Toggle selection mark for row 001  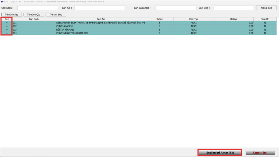pyautogui.click(x=7, y=23)
